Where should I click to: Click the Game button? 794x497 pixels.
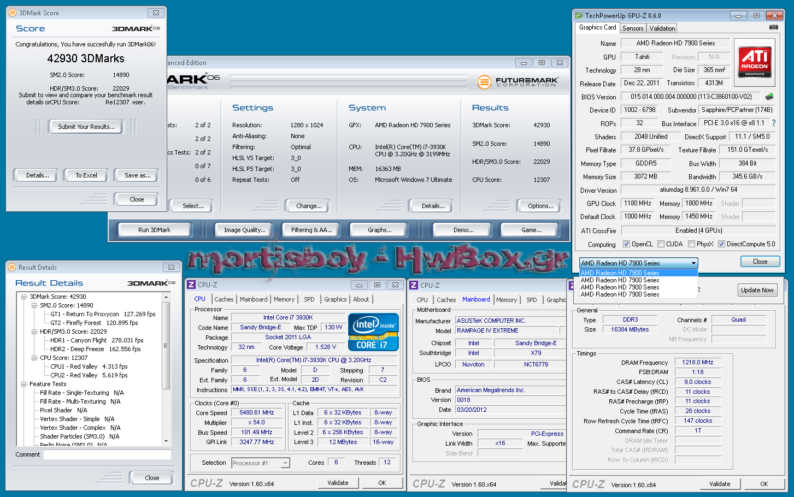pyautogui.click(x=531, y=230)
